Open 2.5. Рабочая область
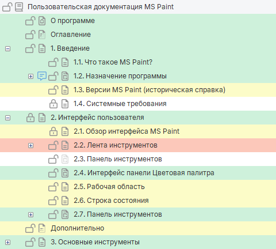The width and height of the screenshot is (276, 249). (x=109, y=187)
